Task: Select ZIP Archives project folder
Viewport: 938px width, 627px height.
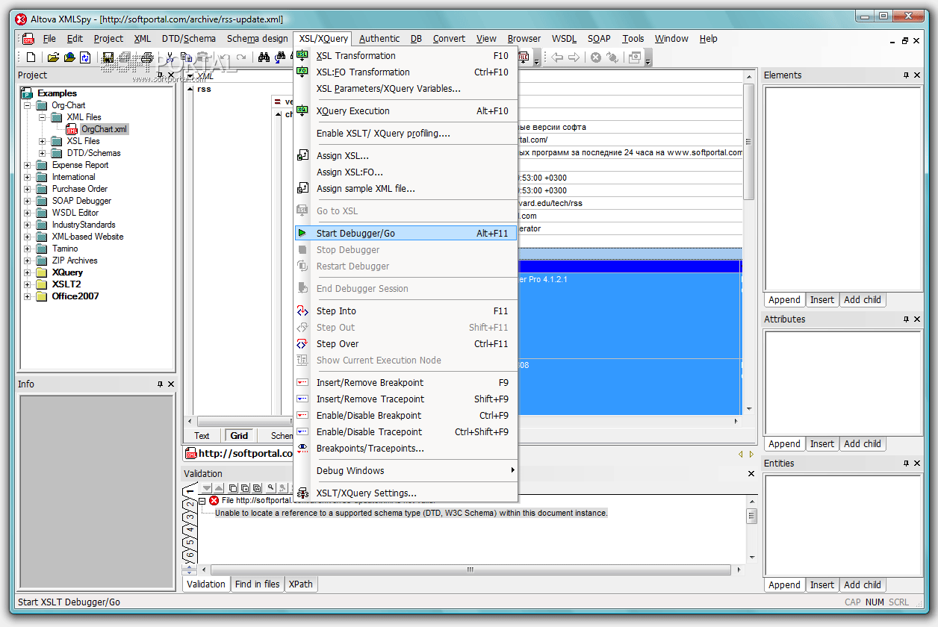Action: pos(75,261)
